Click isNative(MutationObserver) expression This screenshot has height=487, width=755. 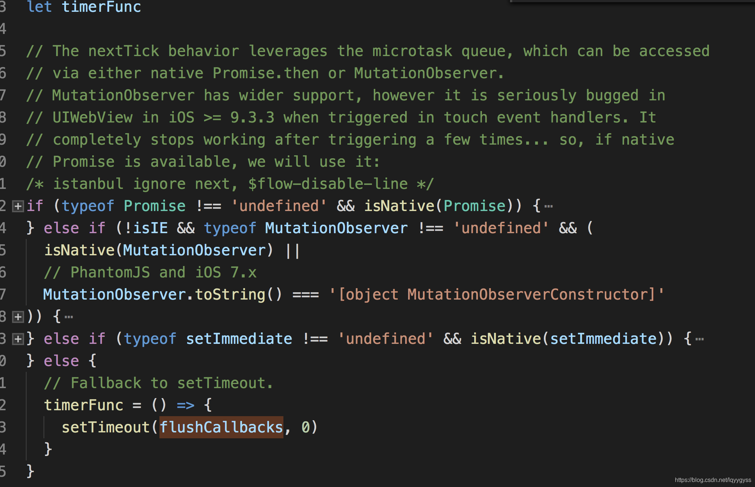click(159, 250)
